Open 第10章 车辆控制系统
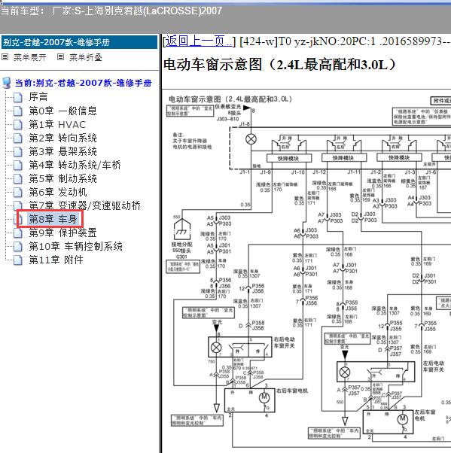 76,246
